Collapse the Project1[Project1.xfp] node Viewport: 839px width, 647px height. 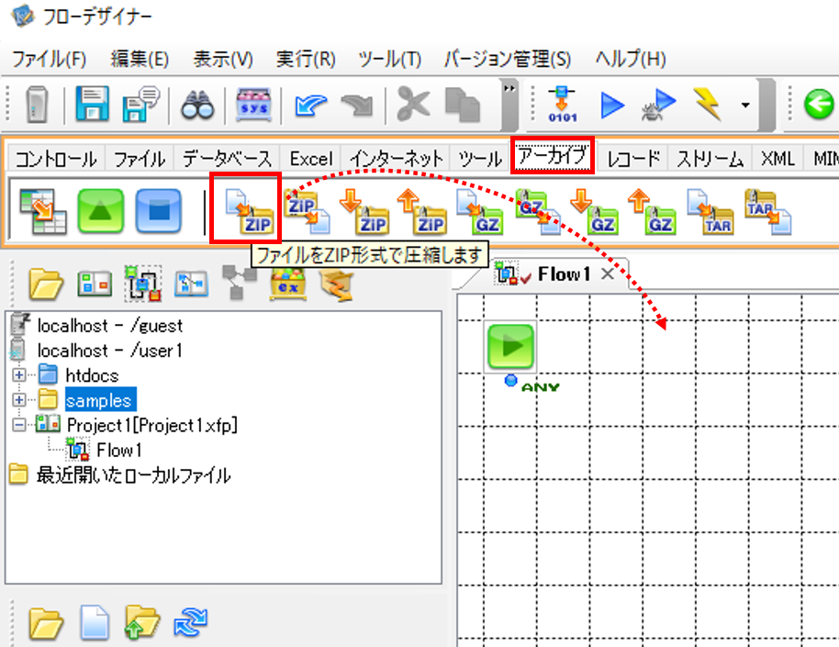(18, 425)
